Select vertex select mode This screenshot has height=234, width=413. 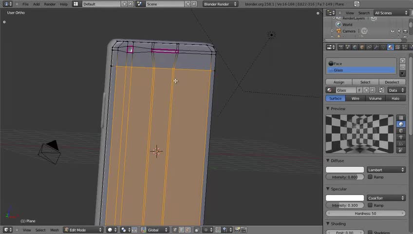(x=175, y=230)
